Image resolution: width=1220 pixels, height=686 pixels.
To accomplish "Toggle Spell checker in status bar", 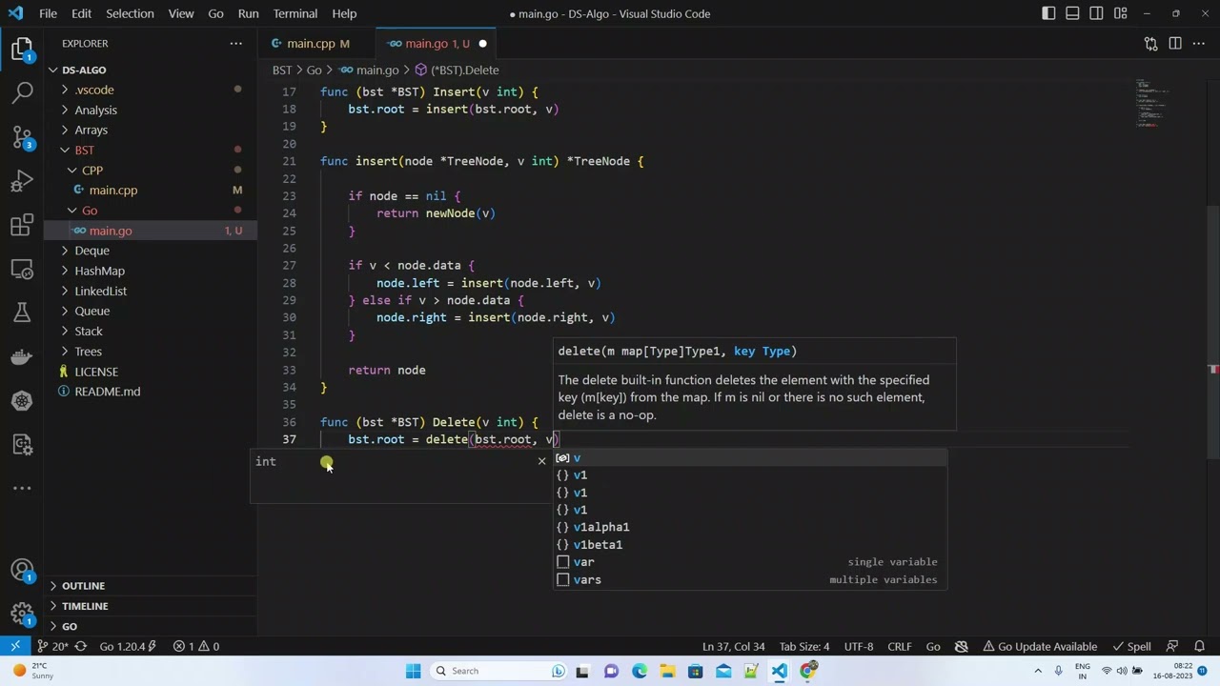I will pos(1131,646).
